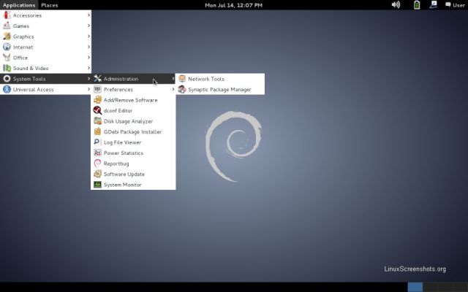468x292 pixels.
Task: Click the System Monitor icon
Action: tap(97, 185)
